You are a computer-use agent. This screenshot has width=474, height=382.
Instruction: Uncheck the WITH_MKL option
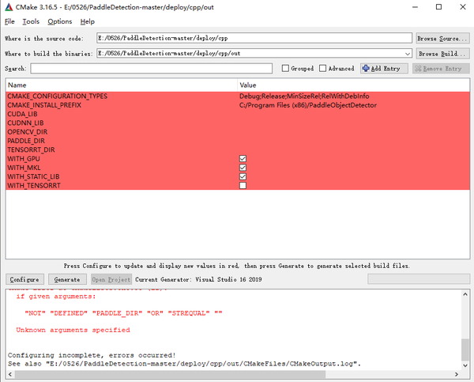point(243,168)
